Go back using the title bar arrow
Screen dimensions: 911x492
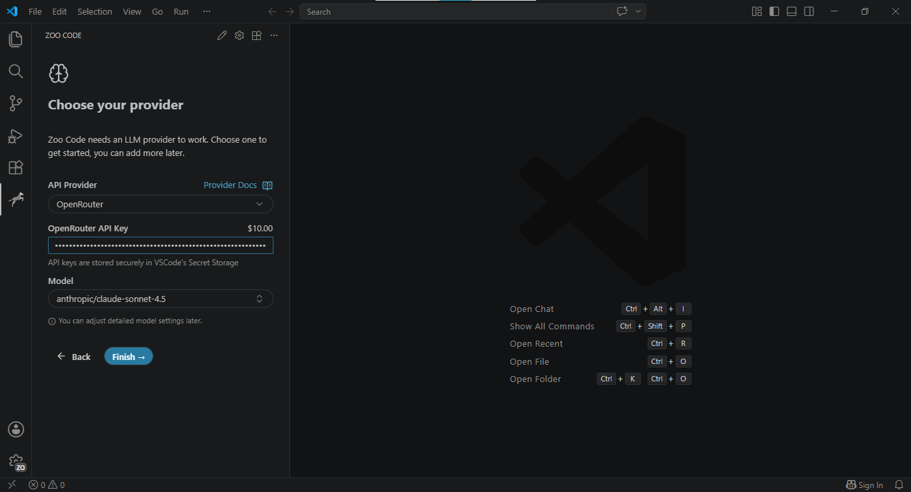click(272, 11)
